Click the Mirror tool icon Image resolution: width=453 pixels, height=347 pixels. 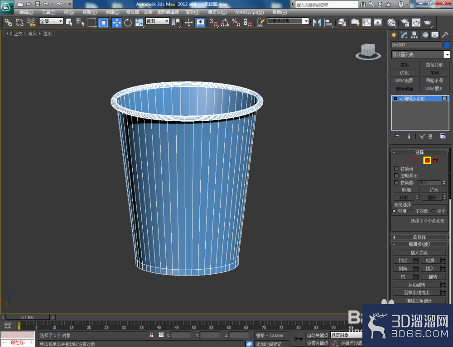pos(317,22)
